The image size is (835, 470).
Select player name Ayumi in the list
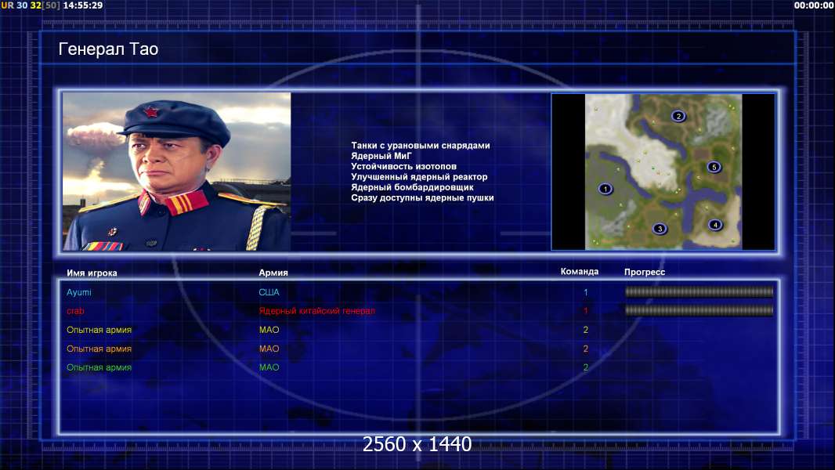coord(79,292)
